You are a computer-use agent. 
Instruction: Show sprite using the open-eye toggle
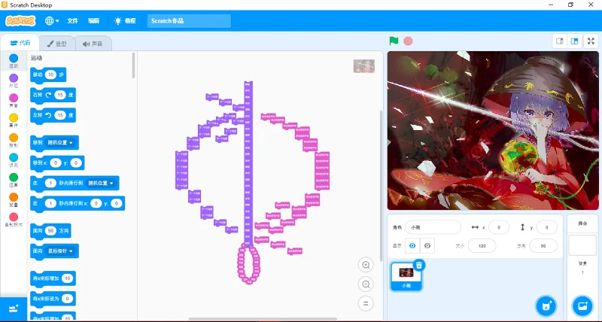[x=412, y=245]
